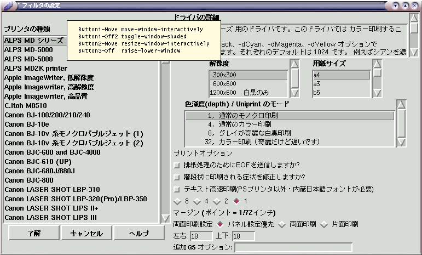Select b5 paper size
The width and height of the screenshot is (422, 255).
click(341, 93)
